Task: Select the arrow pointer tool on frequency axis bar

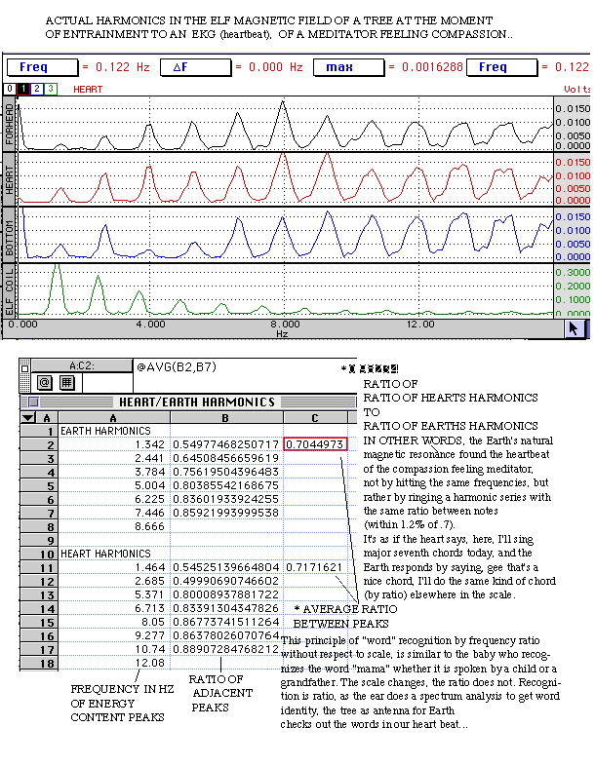Action: (x=574, y=328)
